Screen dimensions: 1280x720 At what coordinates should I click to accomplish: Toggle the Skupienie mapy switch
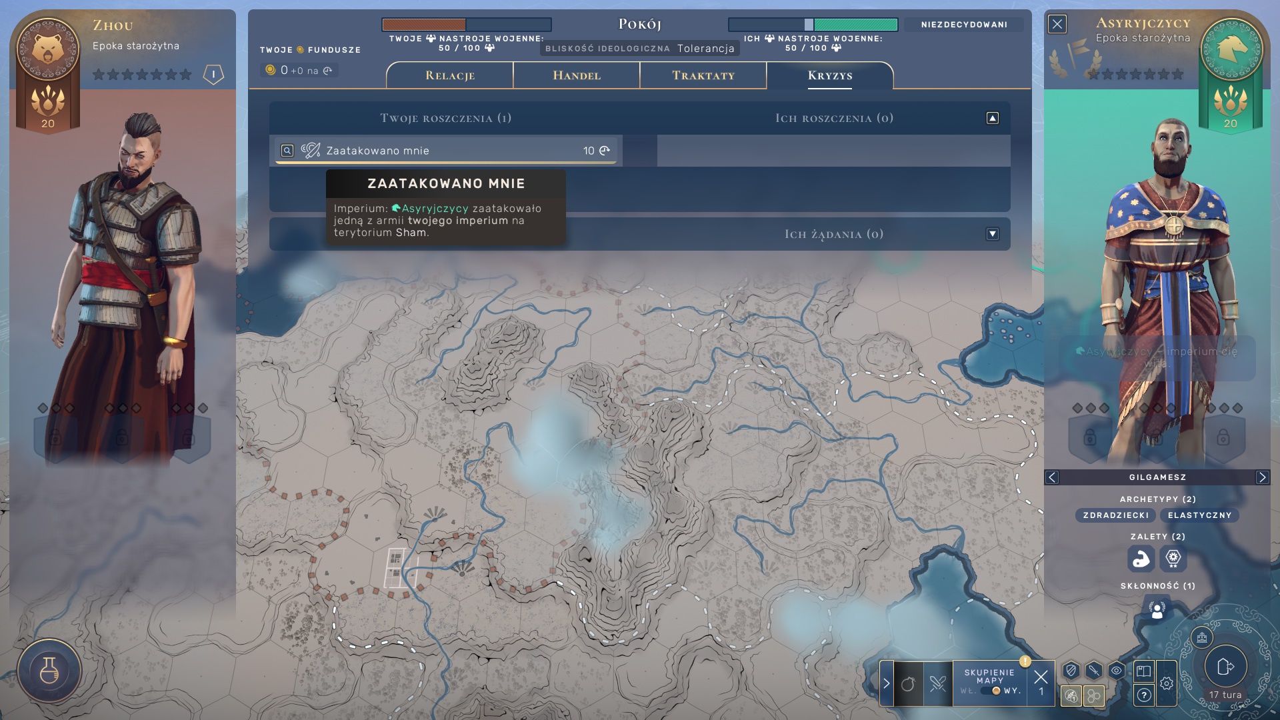click(x=991, y=691)
